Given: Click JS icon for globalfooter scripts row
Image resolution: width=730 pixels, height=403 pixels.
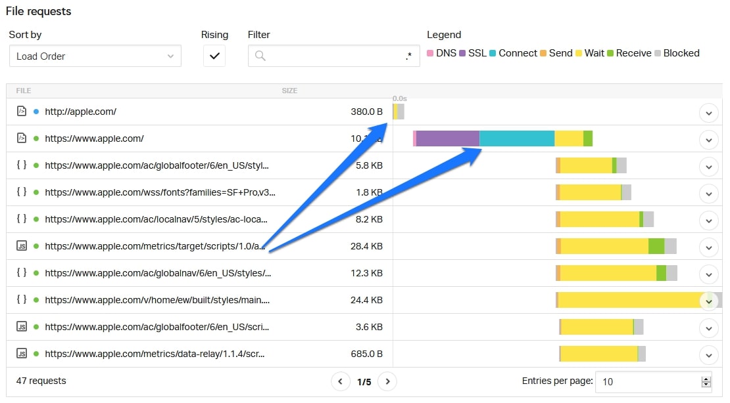Looking at the screenshot, I should point(22,327).
